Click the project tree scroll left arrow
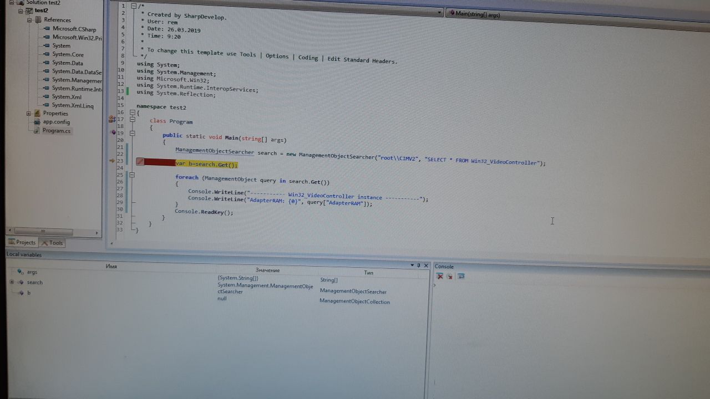This screenshot has height=399, width=710. tap(10, 231)
